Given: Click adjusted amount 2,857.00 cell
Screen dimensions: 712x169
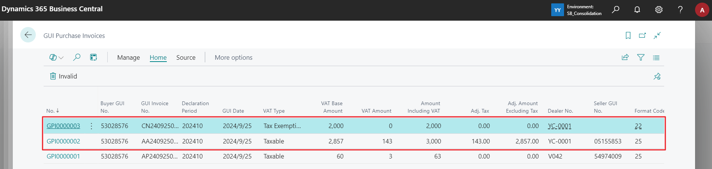Looking at the screenshot, I should tap(527, 142).
